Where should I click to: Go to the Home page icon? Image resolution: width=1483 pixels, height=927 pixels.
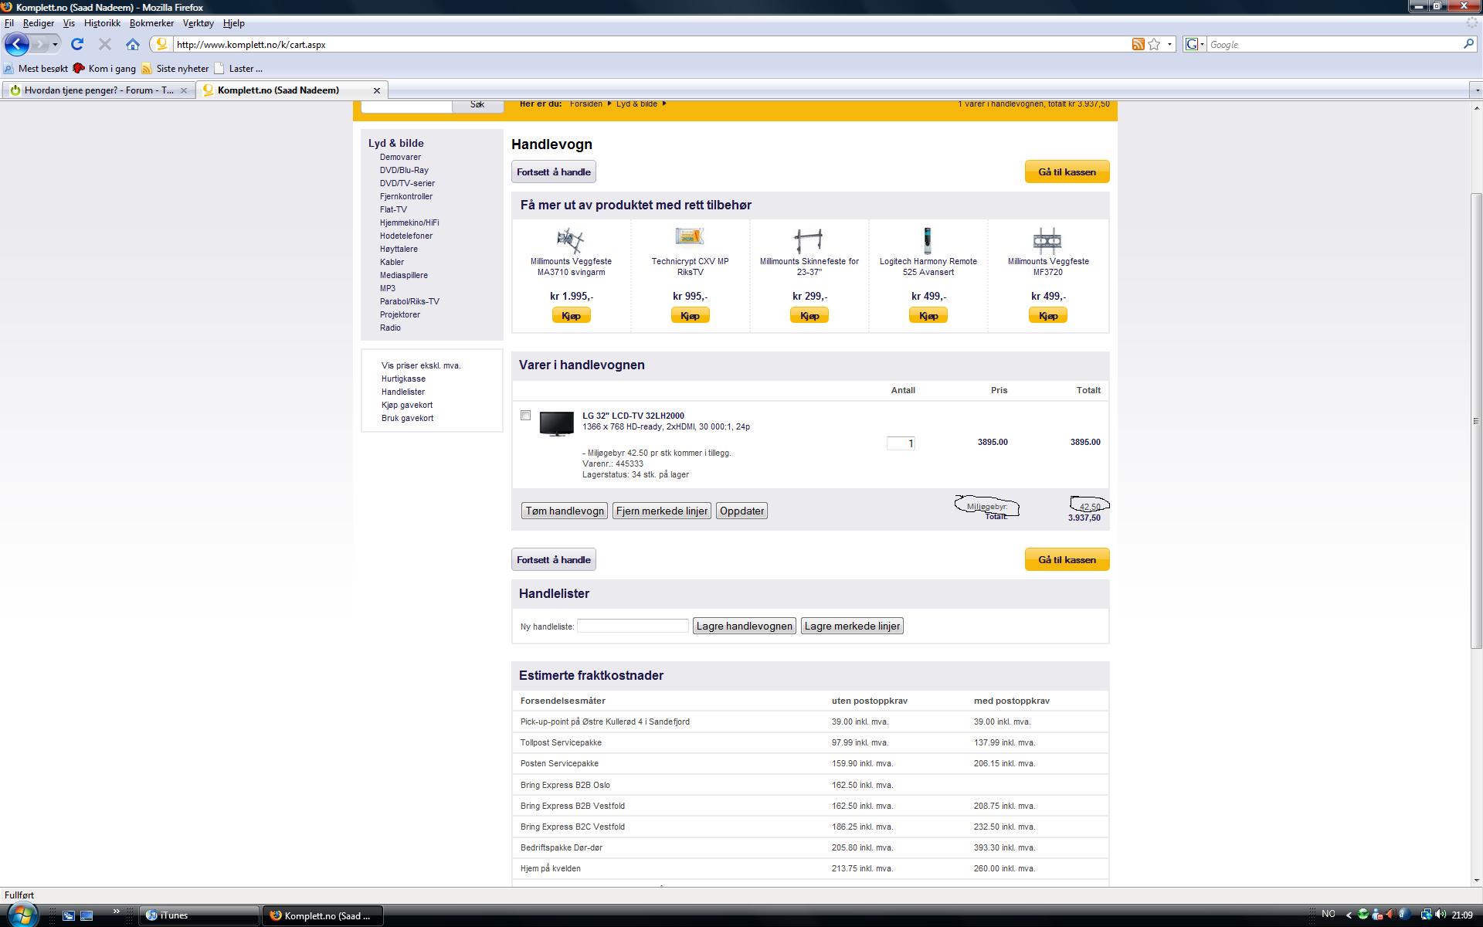tap(133, 44)
